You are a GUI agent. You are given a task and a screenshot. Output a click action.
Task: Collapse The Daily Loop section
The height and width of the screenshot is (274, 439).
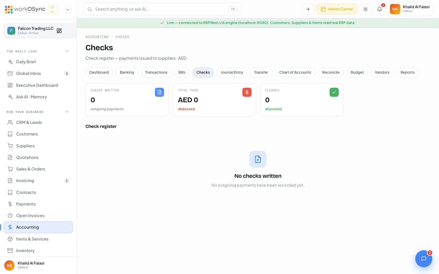67,51
